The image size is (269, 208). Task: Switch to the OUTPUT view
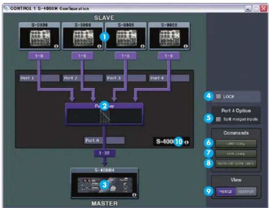246,191
